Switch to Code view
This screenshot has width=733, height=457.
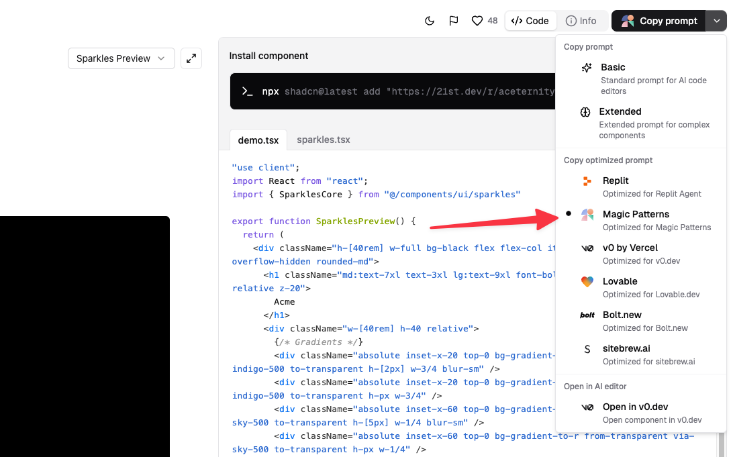click(x=530, y=21)
